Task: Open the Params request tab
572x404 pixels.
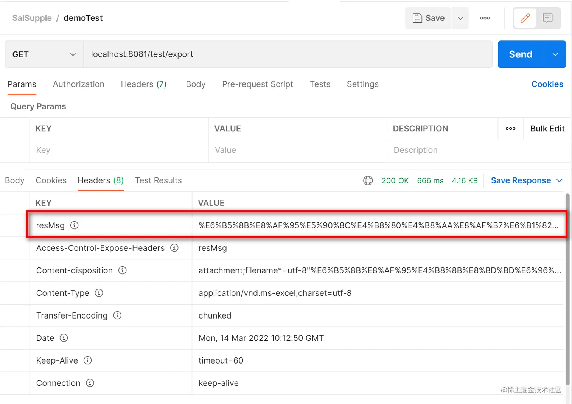Action: [22, 84]
